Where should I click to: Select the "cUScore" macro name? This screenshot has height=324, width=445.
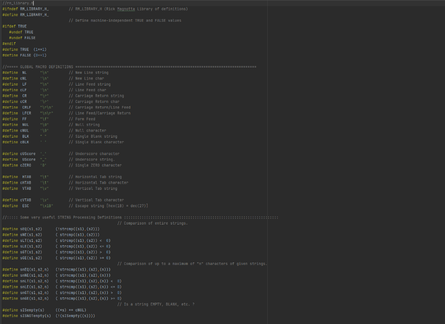[x=28, y=154]
